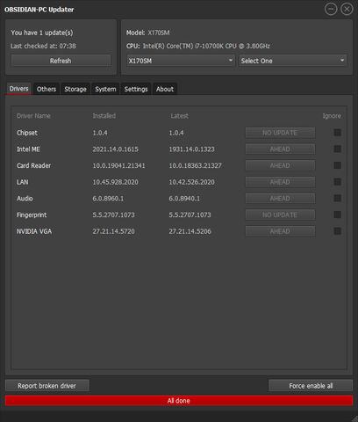Select the LAN driver name
The image size is (358, 422).
point(23,182)
